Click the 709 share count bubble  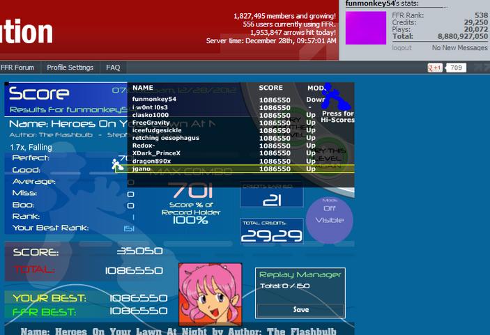coord(456,68)
